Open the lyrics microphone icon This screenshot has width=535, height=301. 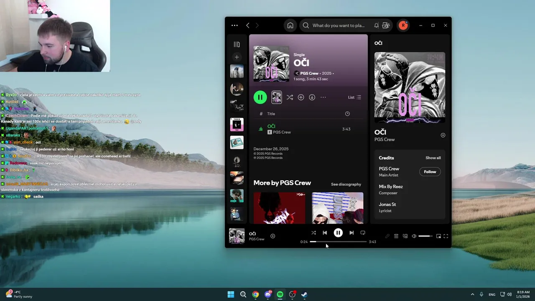387,236
